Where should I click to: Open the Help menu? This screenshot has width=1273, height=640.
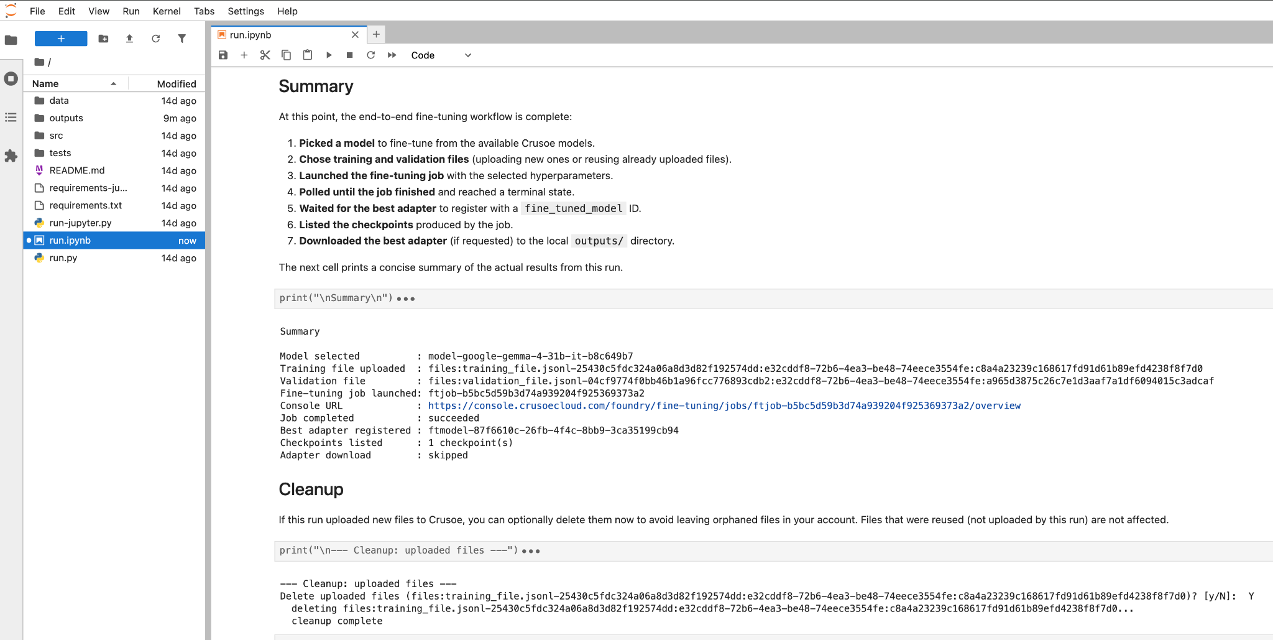pos(287,11)
